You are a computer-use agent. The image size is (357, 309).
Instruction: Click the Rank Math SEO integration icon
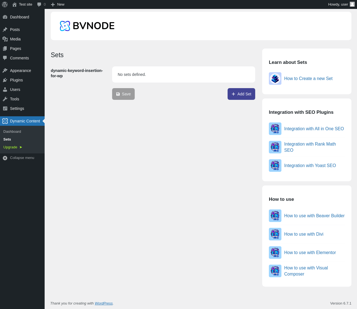tap(275, 147)
